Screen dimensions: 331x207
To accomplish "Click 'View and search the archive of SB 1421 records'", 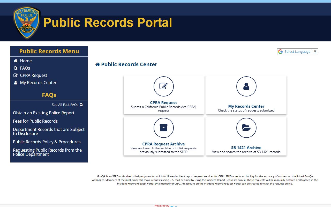I will coord(246,152).
